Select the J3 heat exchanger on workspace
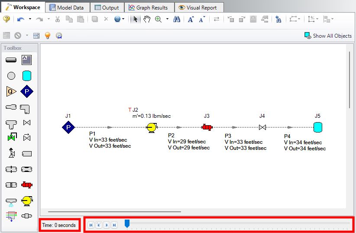The image size is (356, 233). click(x=207, y=127)
